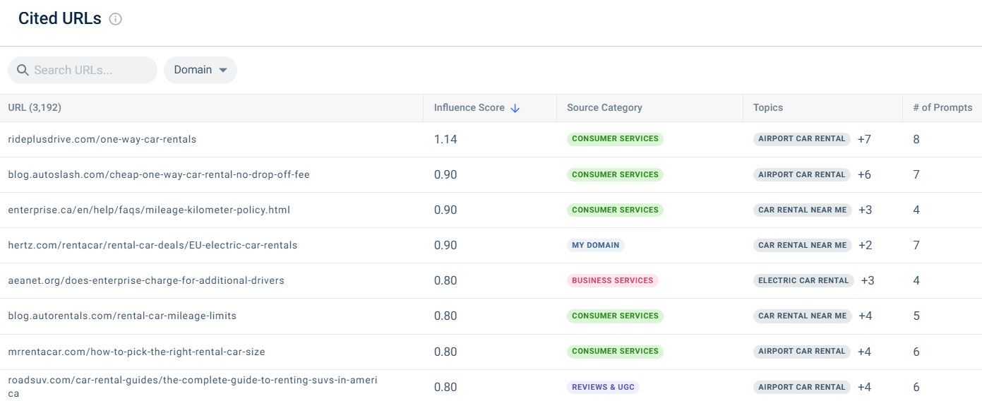Open blog.autorentals.com rental-car-mileage-limits URL

pos(122,316)
